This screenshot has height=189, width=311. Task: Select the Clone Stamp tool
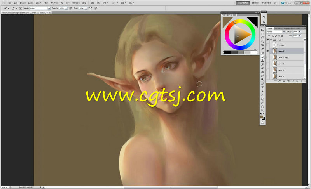coord(262,61)
